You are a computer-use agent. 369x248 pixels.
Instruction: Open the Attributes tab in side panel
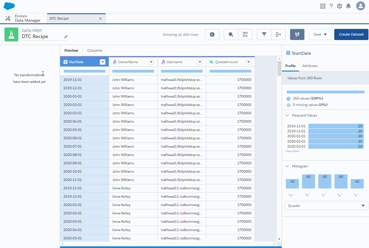pyautogui.click(x=310, y=66)
